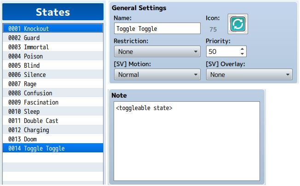The width and height of the screenshot is (300, 186).
Task: Click the Priority value field
Action: tap(223, 52)
